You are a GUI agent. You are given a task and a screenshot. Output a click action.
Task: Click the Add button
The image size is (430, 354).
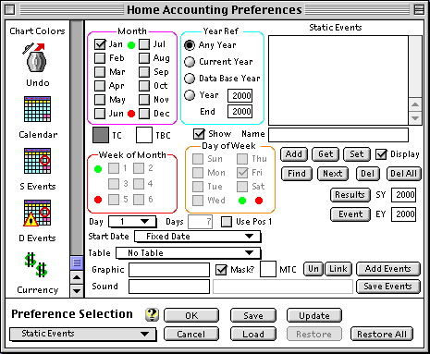coord(294,154)
